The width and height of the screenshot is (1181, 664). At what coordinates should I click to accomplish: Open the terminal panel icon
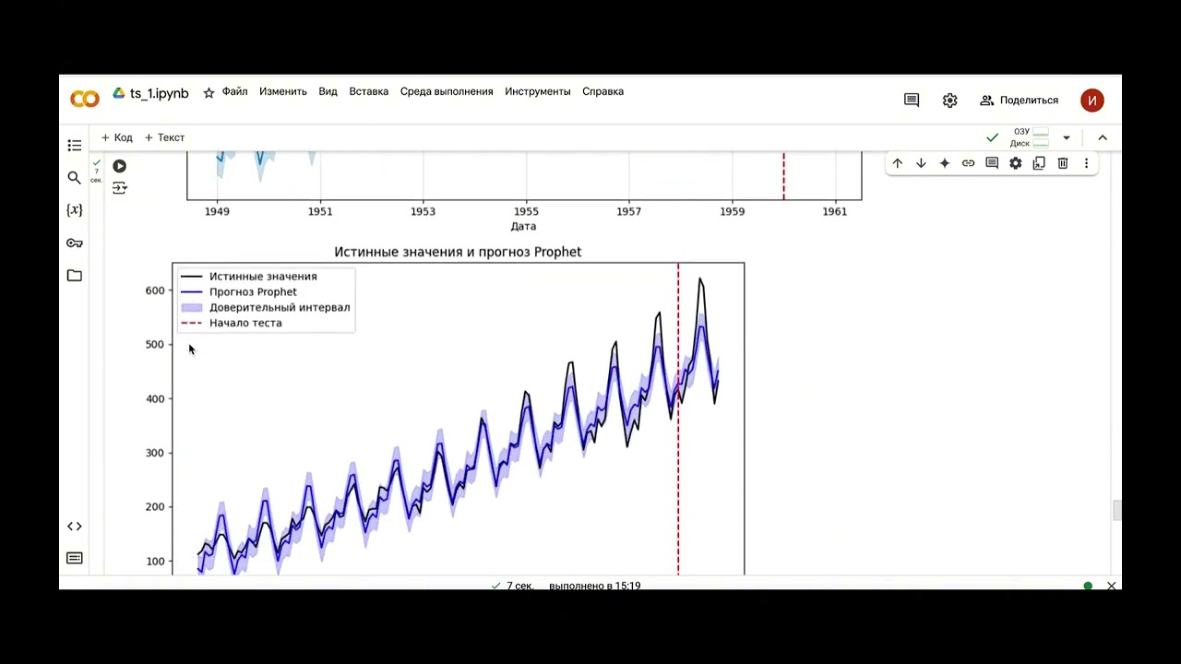pos(75,558)
